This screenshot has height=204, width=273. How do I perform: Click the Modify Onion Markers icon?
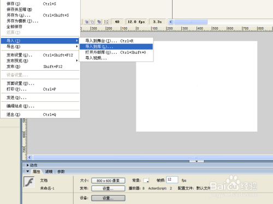[x=106, y=22]
